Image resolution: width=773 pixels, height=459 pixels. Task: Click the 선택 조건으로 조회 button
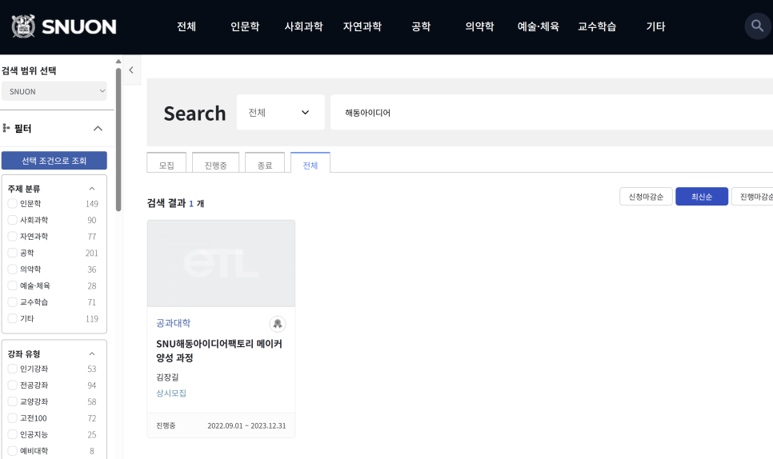click(54, 161)
